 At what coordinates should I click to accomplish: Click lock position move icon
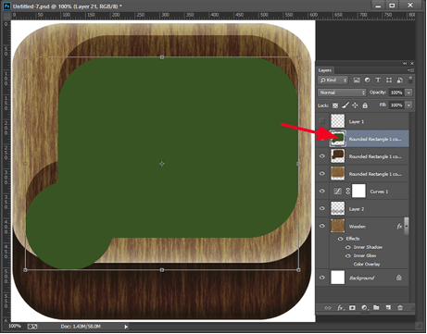click(x=355, y=105)
